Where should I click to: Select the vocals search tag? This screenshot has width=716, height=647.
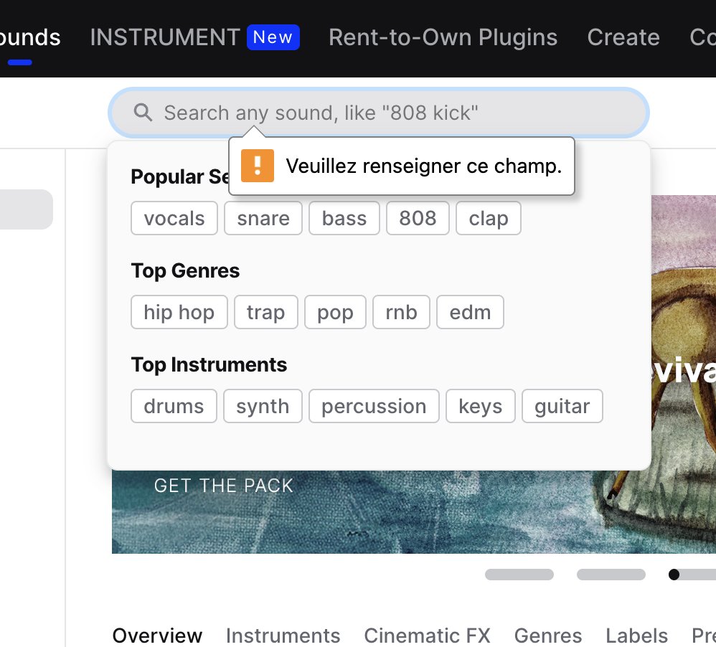174,218
